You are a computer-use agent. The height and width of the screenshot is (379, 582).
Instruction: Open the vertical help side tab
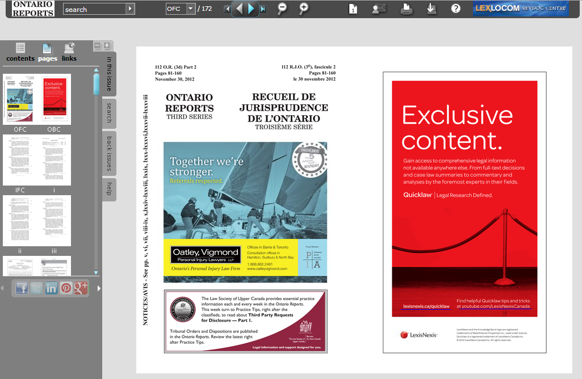tap(109, 189)
